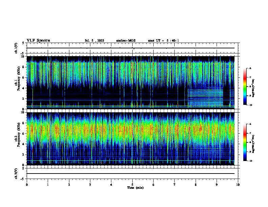Click the "VLF Spectra" plot title

coord(38,41)
